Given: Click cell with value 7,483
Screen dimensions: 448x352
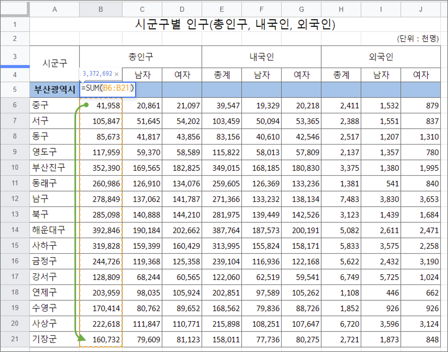Looking at the screenshot, I should click(x=341, y=199).
